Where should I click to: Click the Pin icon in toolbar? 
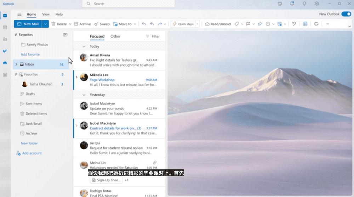click(259, 24)
